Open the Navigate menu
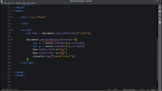The image size is (162, 91). [x=18, y=3]
